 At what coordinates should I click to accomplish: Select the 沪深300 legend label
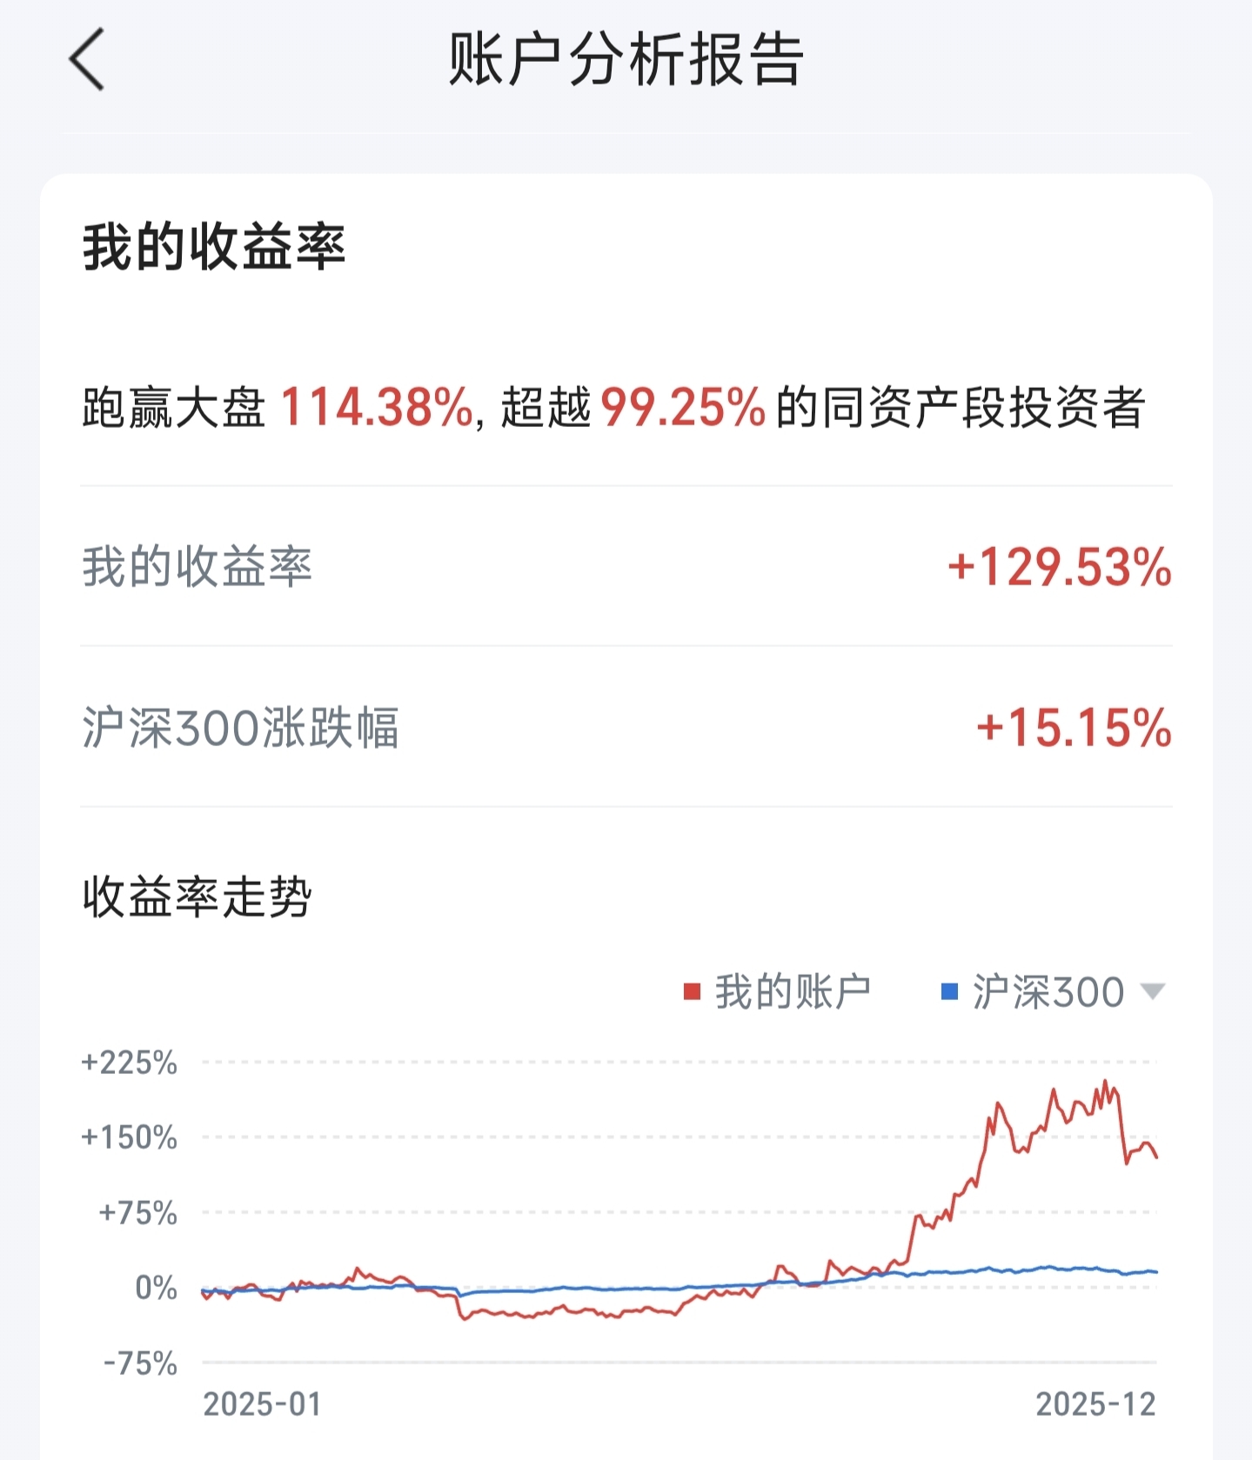coord(1048,992)
